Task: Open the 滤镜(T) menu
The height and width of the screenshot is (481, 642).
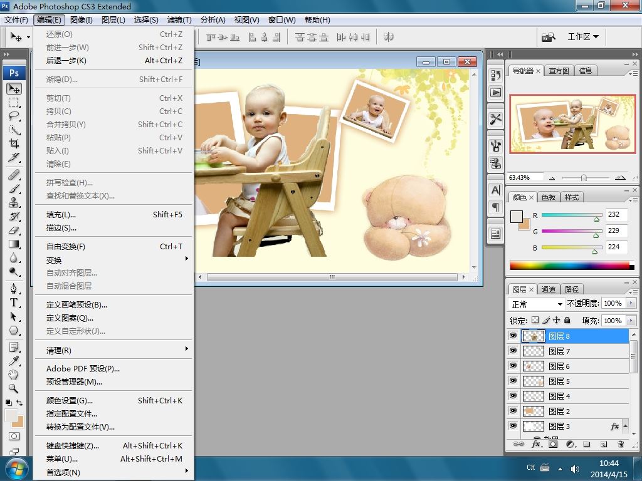Action: tap(179, 19)
